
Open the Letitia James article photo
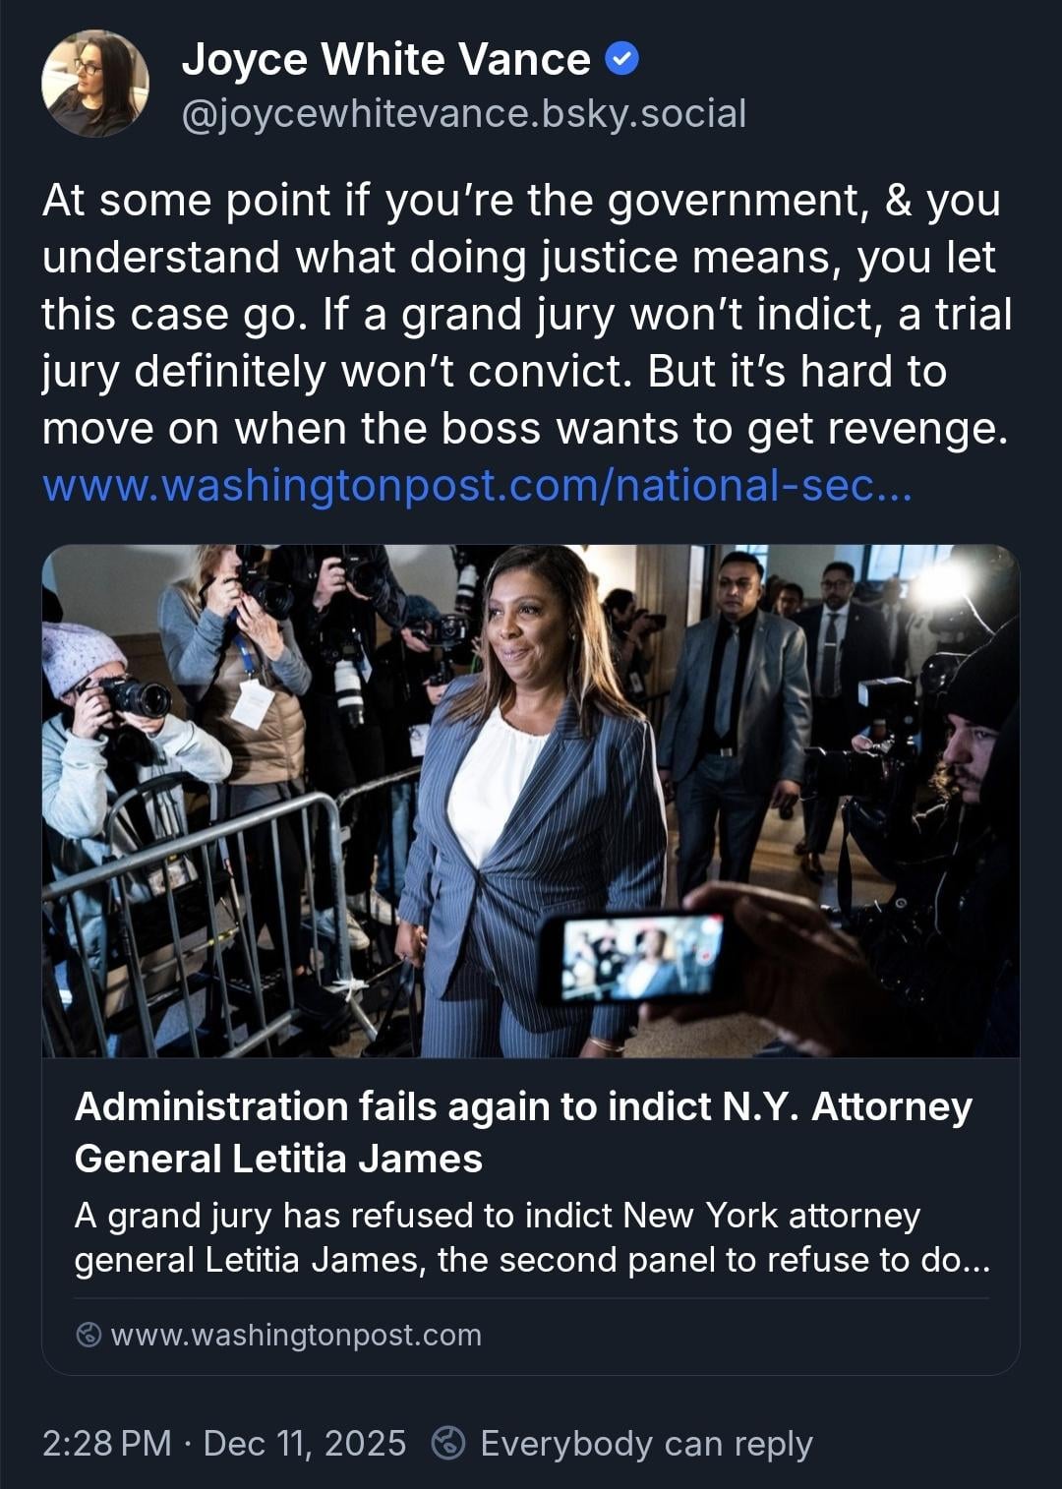531,801
